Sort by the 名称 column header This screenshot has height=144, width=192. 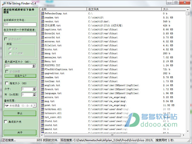tap(63, 9)
